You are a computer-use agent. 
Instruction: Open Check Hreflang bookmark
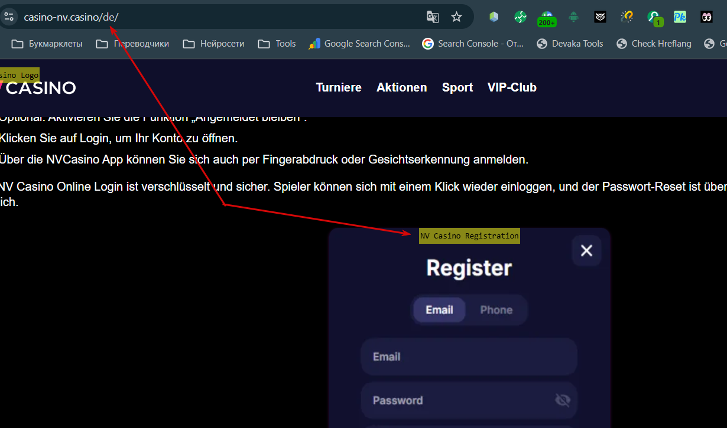pyautogui.click(x=654, y=44)
